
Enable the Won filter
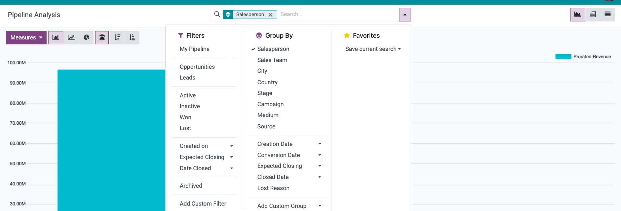click(x=185, y=117)
